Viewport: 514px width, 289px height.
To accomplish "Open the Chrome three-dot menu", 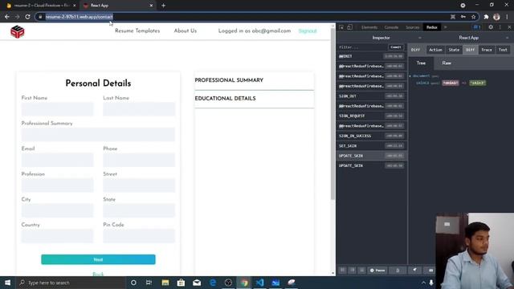I will [507, 17].
